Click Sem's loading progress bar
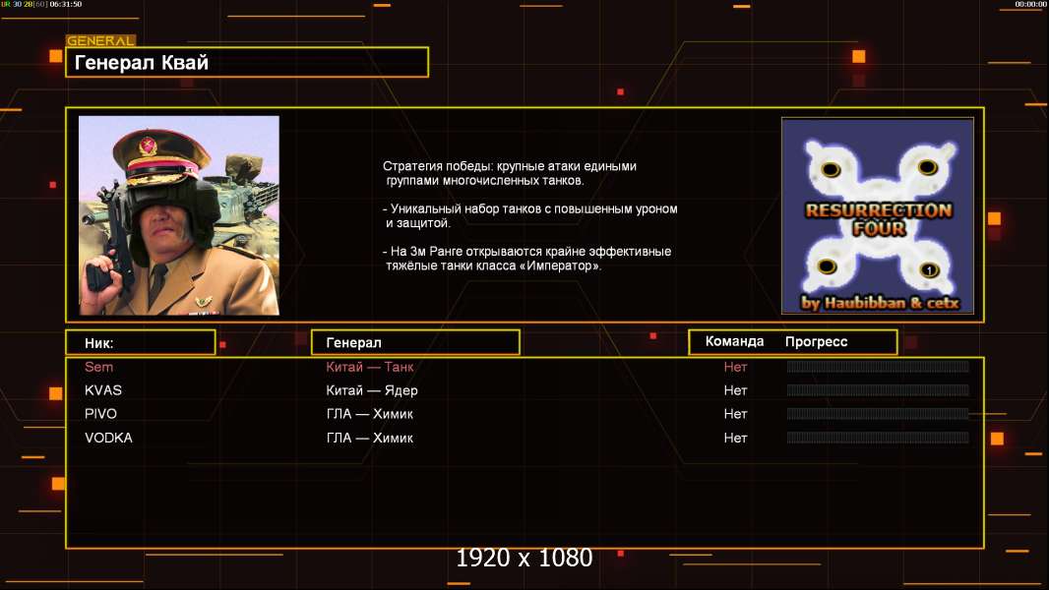The width and height of the screenshot is (1049, 590). tap(878, 366)
